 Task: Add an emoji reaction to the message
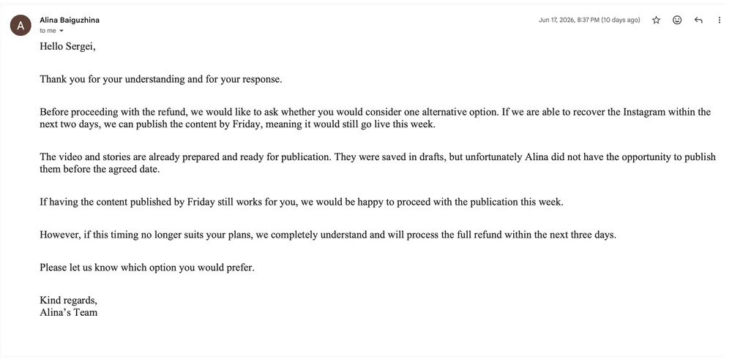(677, 20)
